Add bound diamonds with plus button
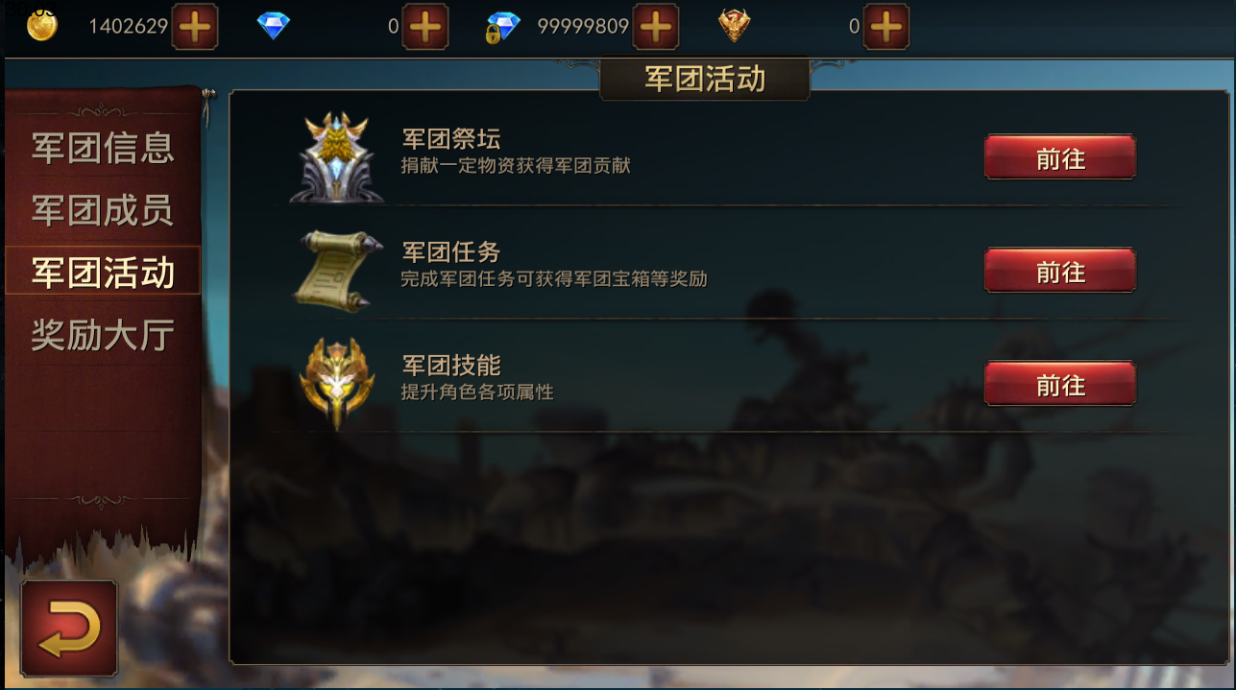The width and height of the screenshot is (1236, 690). [656, 27]
